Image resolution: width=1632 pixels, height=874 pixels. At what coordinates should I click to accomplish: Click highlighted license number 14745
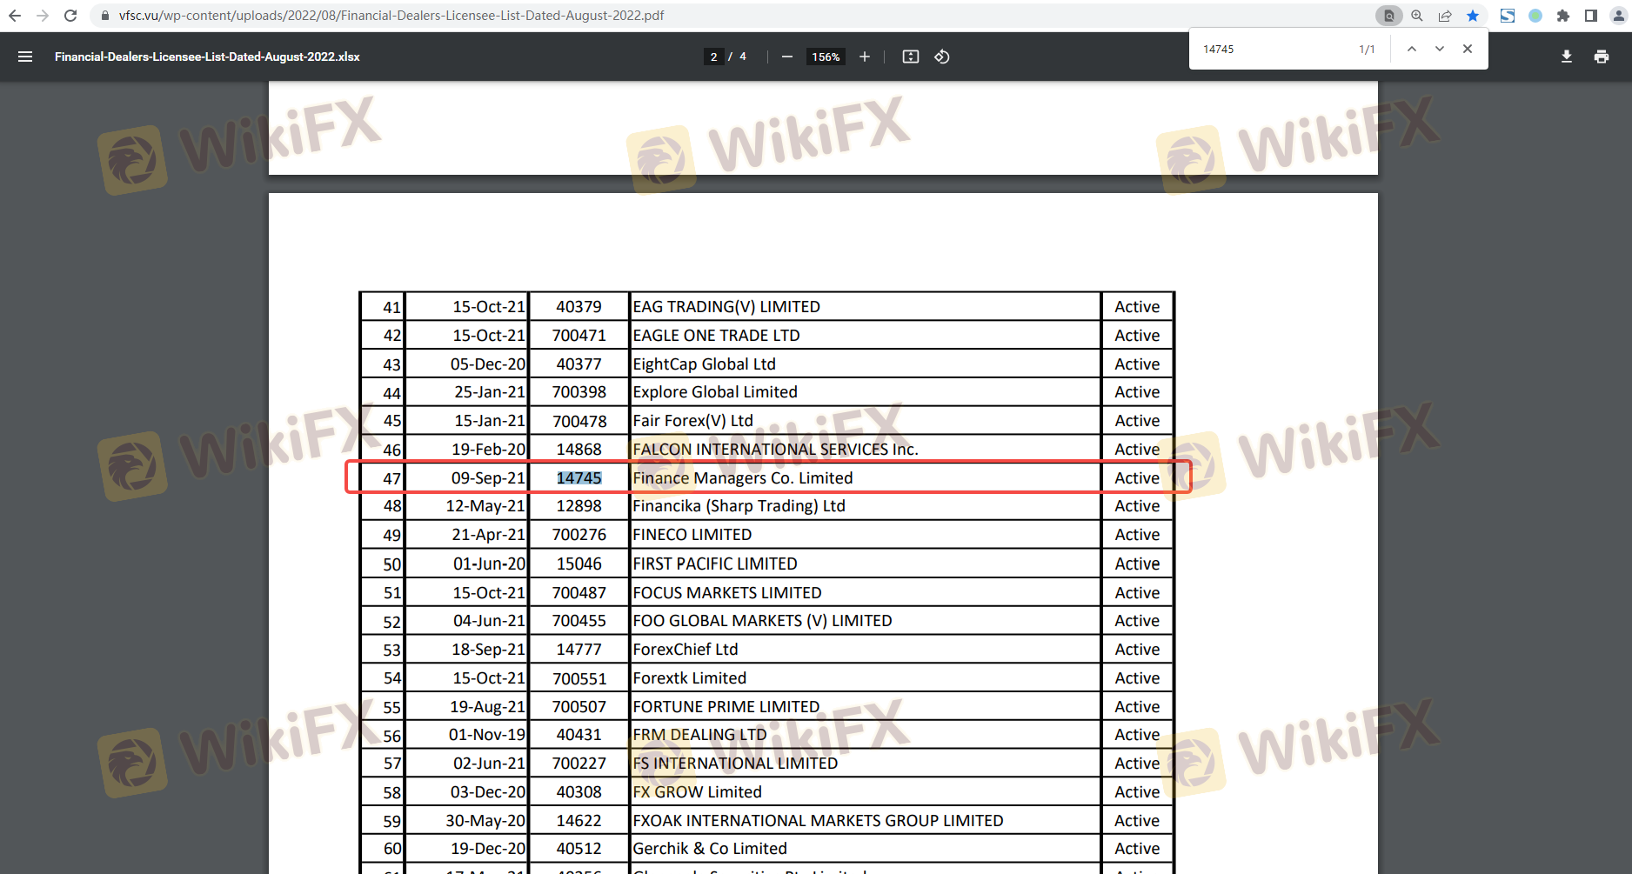tap(579, 478)
